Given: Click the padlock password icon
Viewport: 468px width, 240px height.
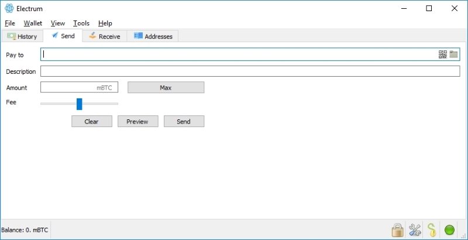Looking at the screenshot, I should (398, 230).
